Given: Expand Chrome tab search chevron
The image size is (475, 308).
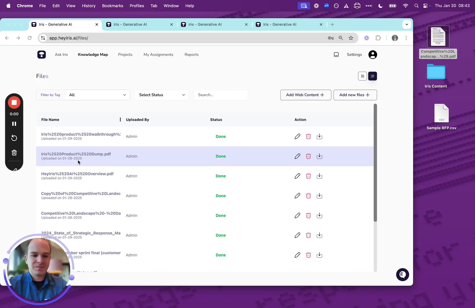Looking at the screenshot, I should pyautogui.click(x=406, y=25).
